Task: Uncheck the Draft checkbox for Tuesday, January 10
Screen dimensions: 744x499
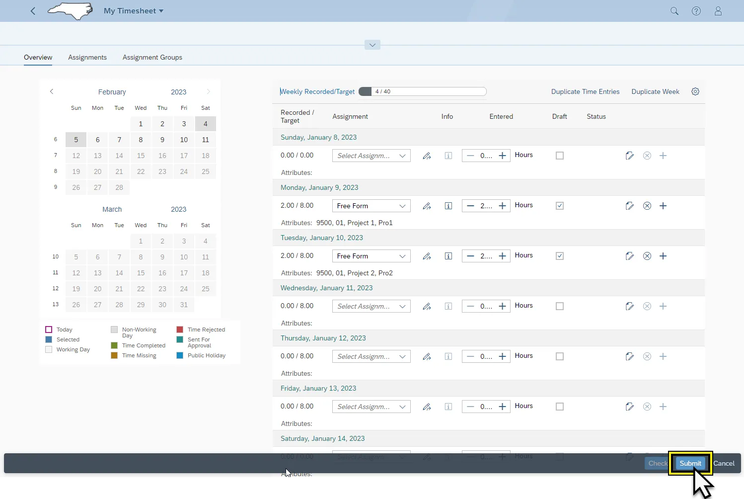Action: coord(560,256)
